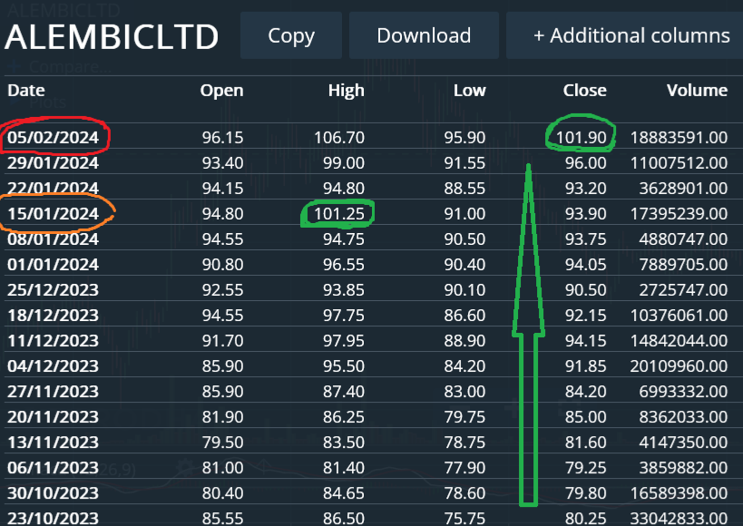The height and width of the screenshot is (526, 743).
Task: Click the close value 96.00
Action: pos(586,163)
